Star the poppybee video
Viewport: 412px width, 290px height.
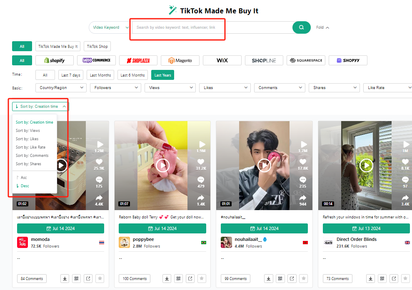pos(202,278)
